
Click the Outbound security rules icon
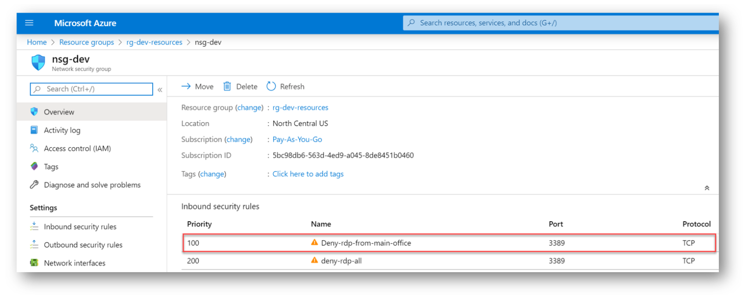[34, 245]
